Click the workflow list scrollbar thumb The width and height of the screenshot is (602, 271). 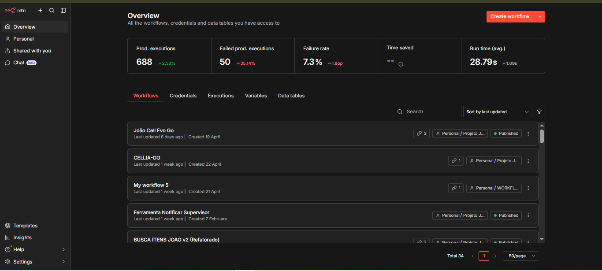pyautogui.click(x=542, y=136)
